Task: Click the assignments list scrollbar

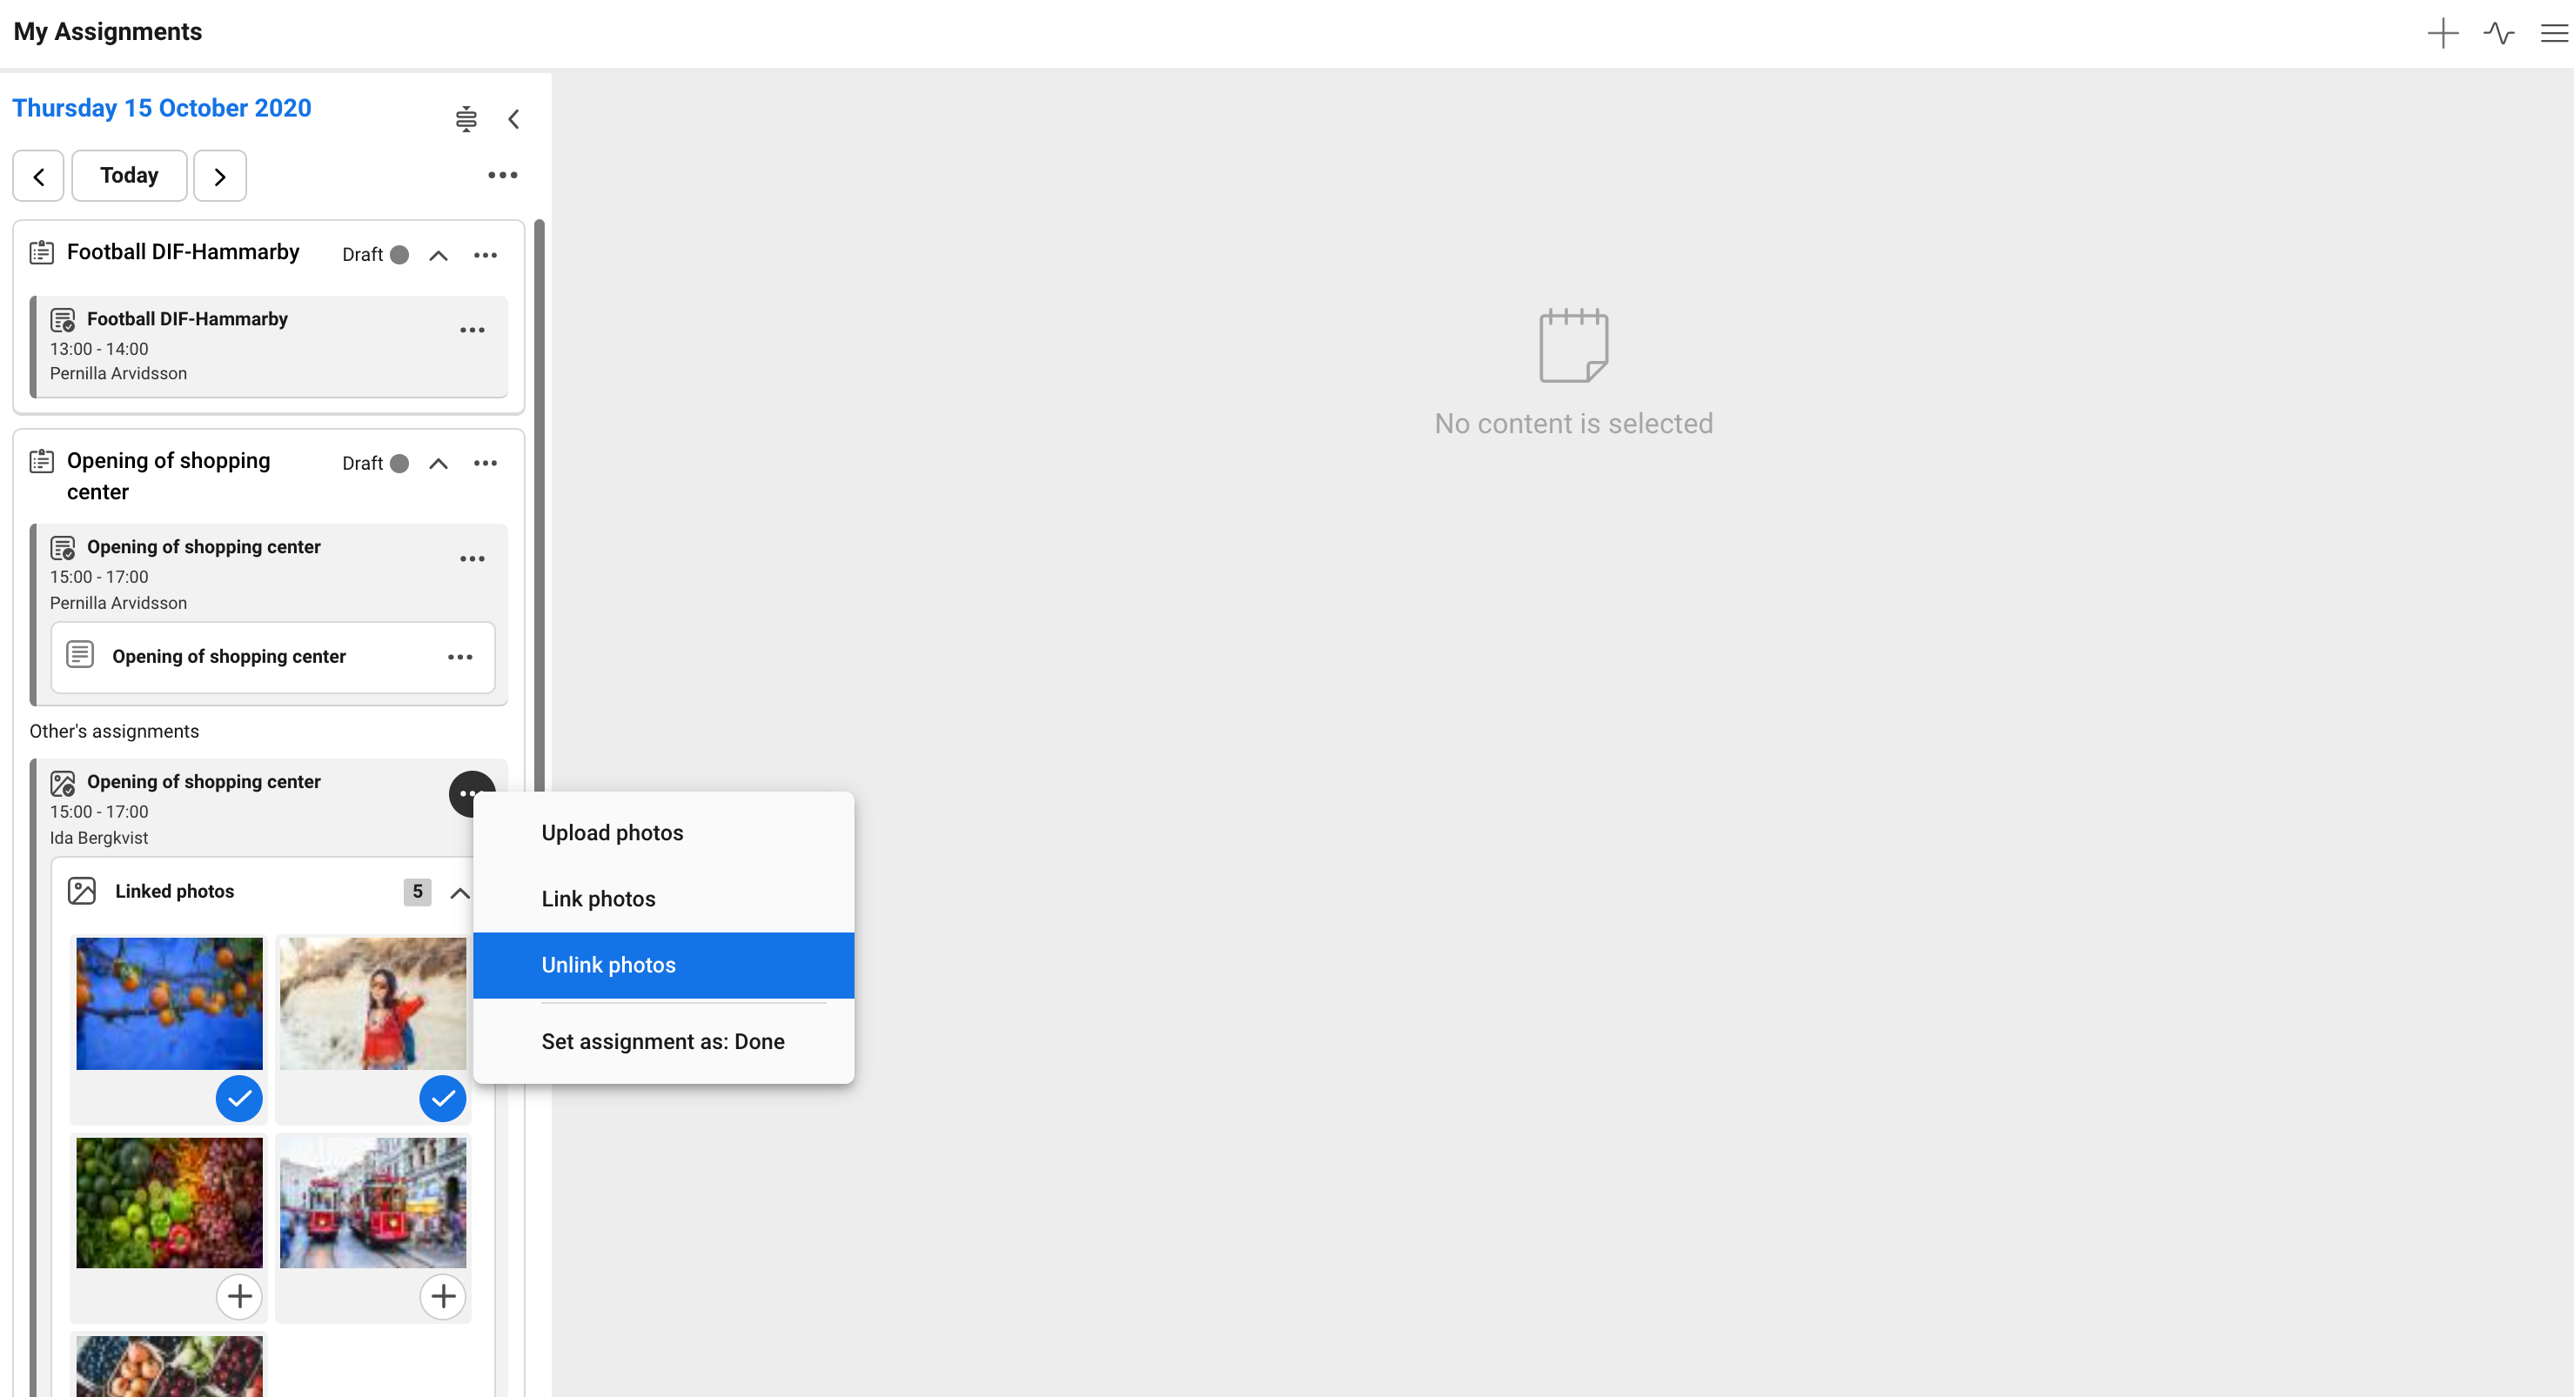Action: click(x=540, y=499)
